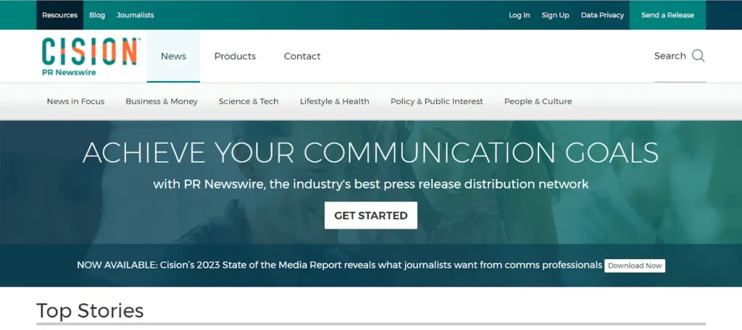Click the Send a Release button
742x330 pixels.
667,15
